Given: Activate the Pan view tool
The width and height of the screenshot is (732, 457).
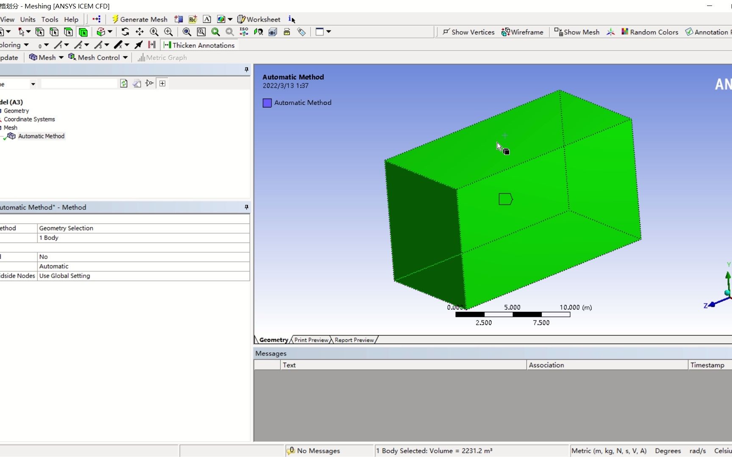Looking at the screenshot, I should (139, 32).
